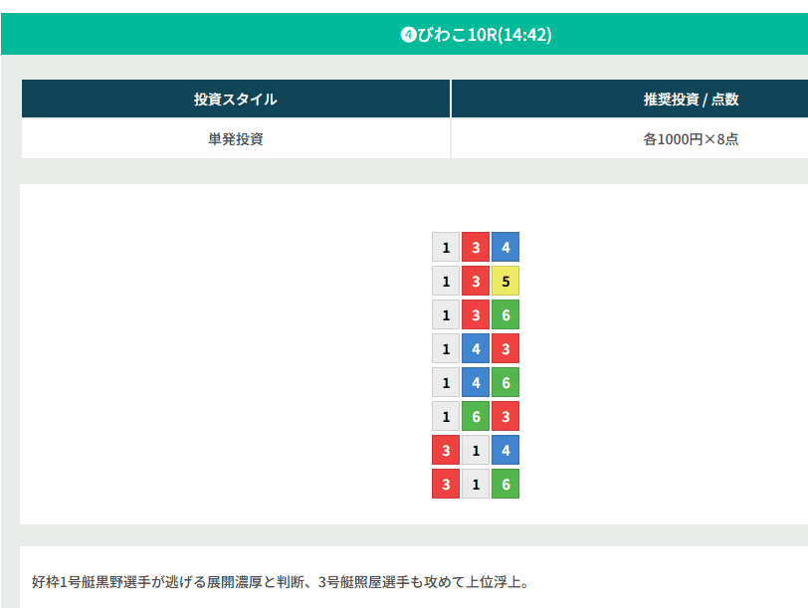Click the blue 4 cell in the 1-3-4 combination
808x608 pixels.
[505, 246]
